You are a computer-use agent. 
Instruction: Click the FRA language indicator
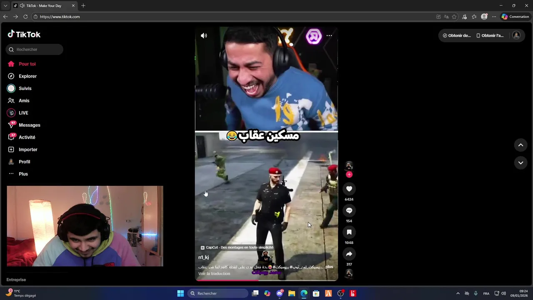tap(486, 293)
